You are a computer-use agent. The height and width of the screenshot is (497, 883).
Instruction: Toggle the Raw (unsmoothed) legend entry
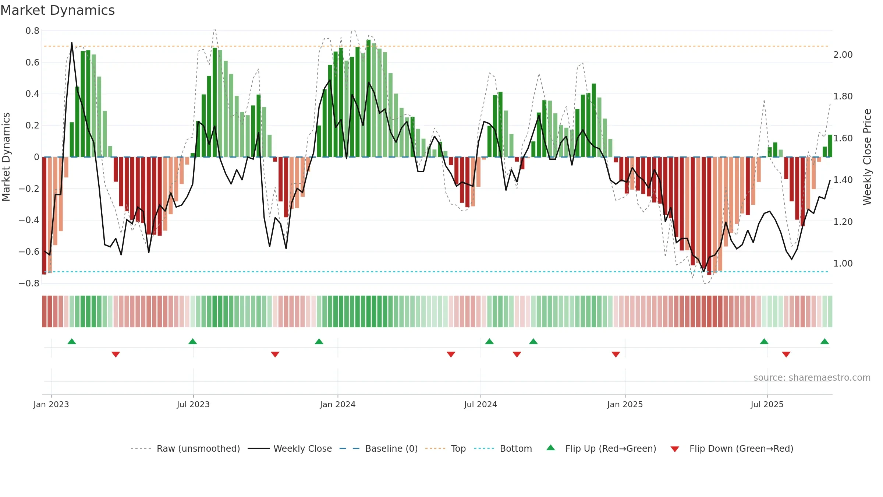[185, 448]
